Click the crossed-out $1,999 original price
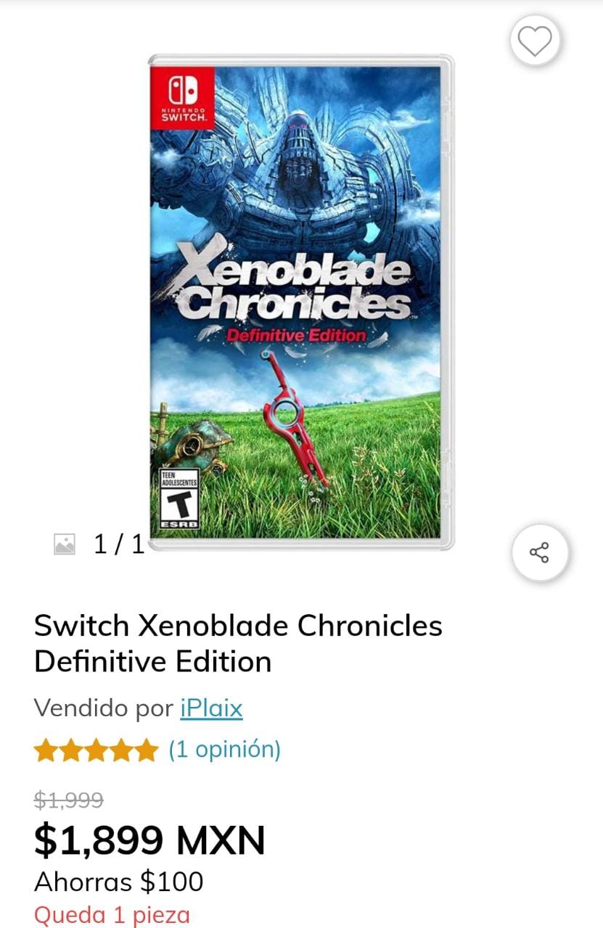The image size is (603, 928). 69,800
